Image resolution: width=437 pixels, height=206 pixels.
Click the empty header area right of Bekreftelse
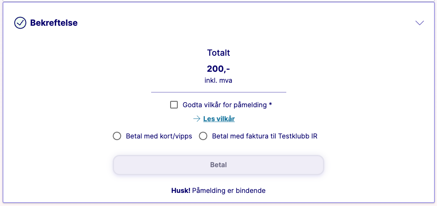[x=245, y=23]
